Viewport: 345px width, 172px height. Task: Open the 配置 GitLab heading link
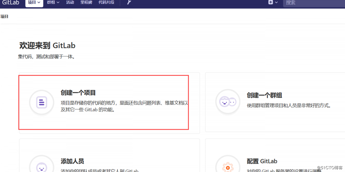tap(262, 161)
